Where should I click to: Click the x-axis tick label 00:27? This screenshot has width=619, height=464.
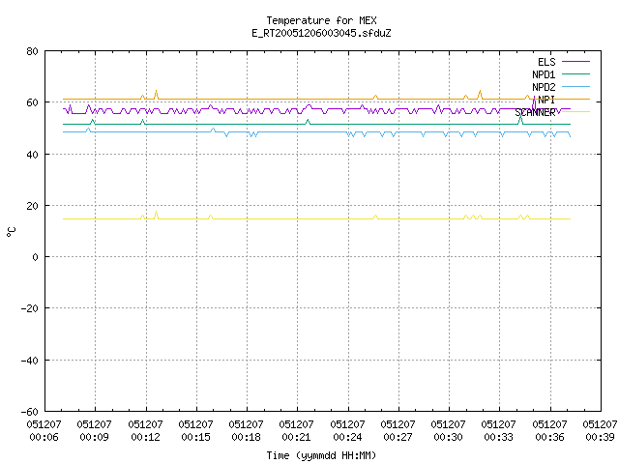tap(398, 437)
